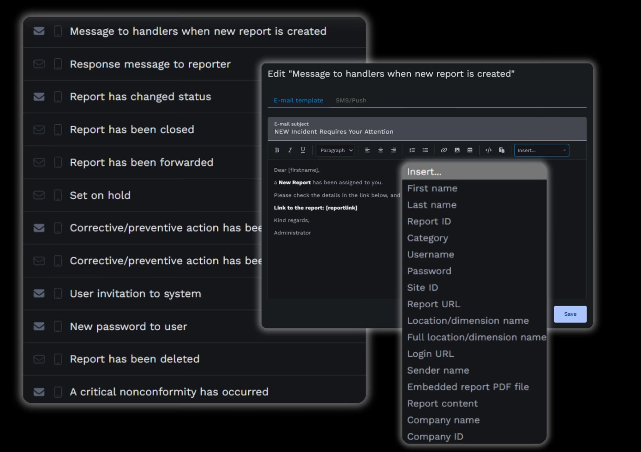Open 'Set on hold' template
Image resolution: width=641 pixels, height=452 pixels.
[x=100, y=195]
